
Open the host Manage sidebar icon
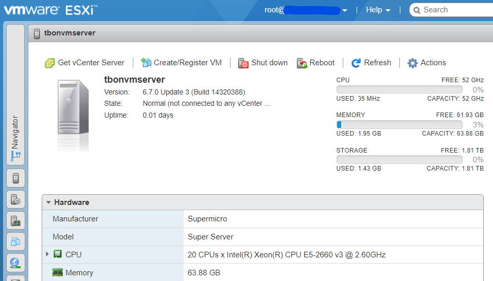15,199
